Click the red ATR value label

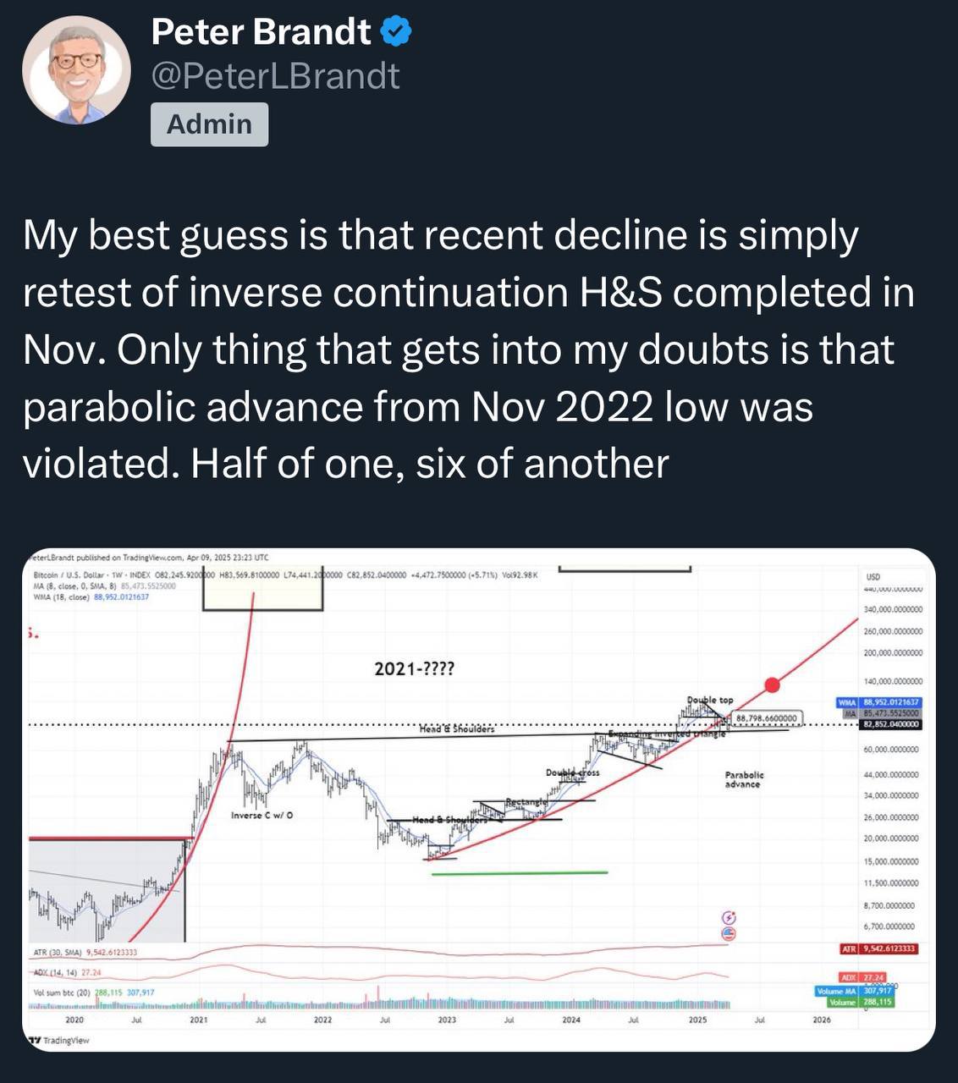click(878, 948)
